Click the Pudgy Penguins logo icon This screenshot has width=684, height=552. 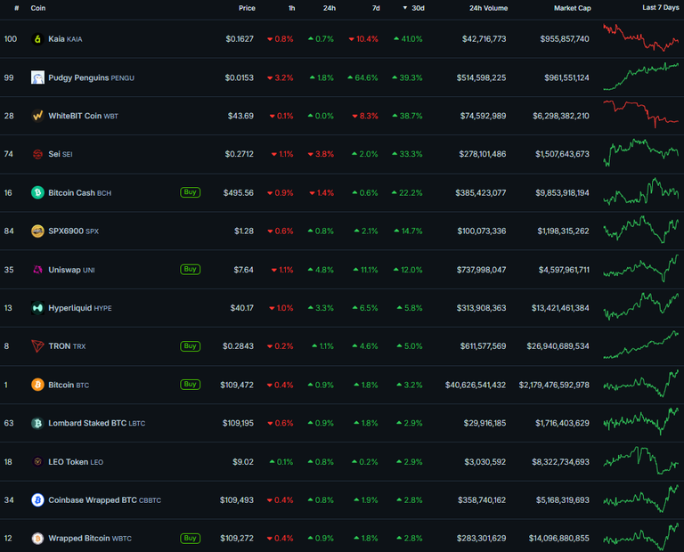(x=37, y=77)
